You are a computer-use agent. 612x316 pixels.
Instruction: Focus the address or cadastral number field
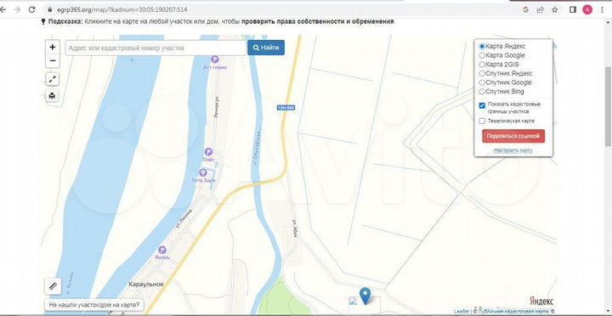click(156, 48)
